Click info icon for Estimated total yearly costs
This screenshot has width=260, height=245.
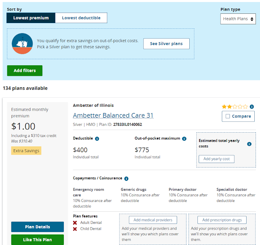coord(249,144)
